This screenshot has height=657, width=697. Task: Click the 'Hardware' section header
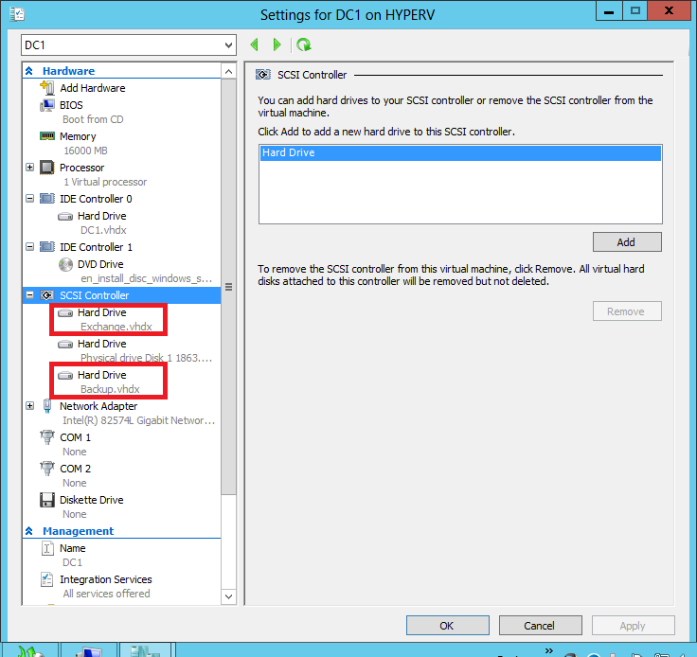pos(68,71)
